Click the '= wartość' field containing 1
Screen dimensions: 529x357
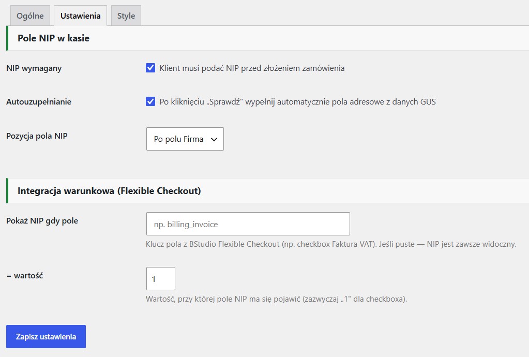pyautogui.click(x=161, y=278)
